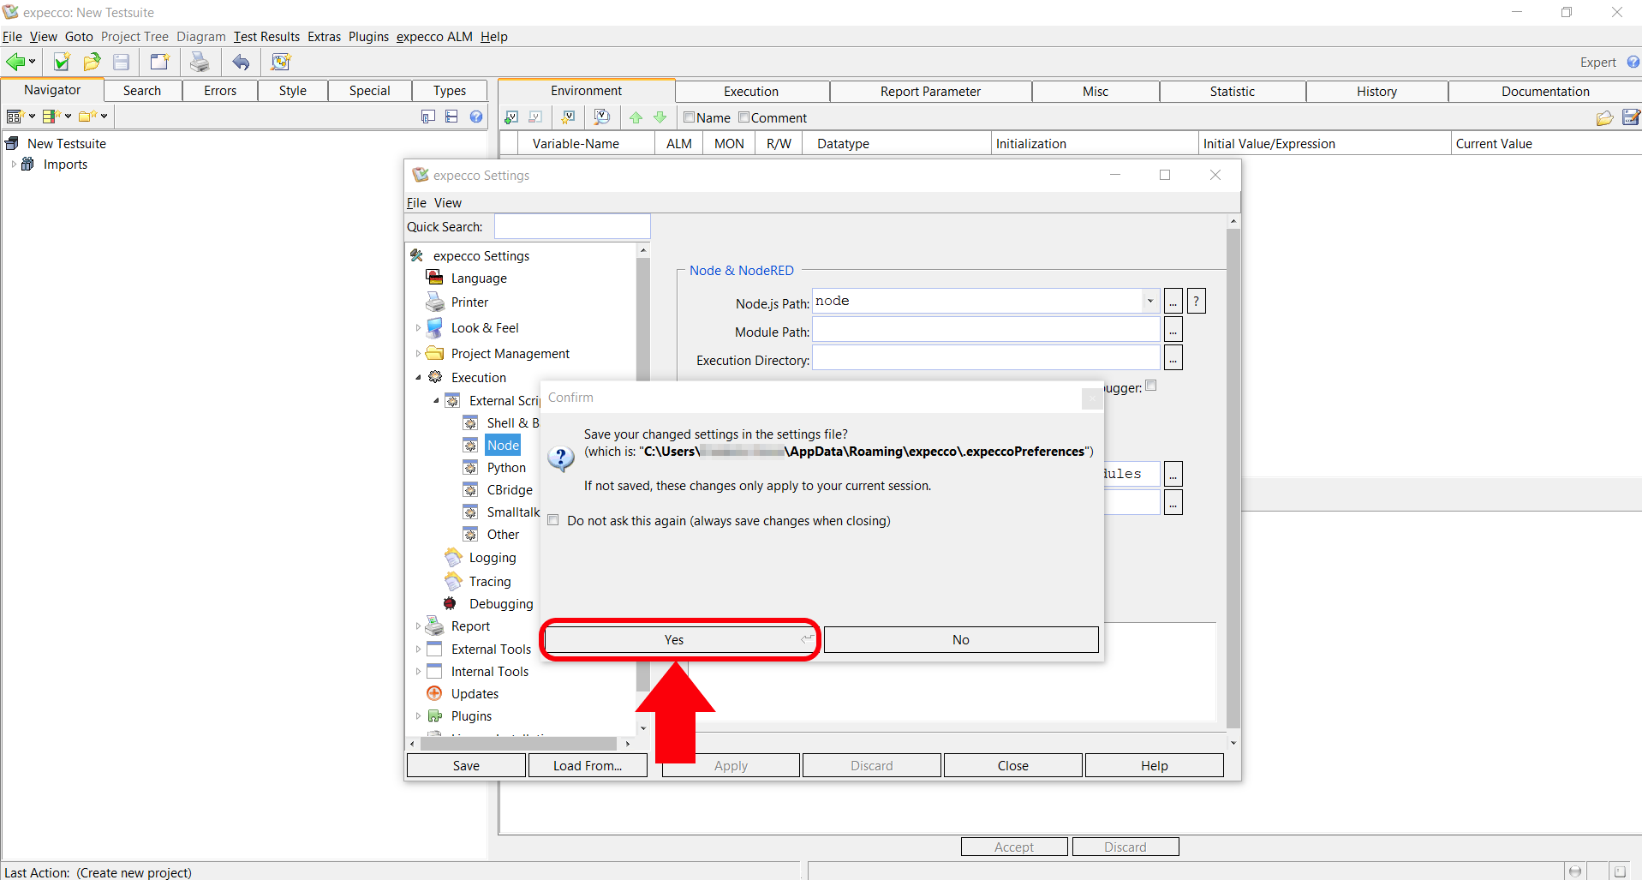
Task: Open the Test Results menu
Action: coord(266,37)
